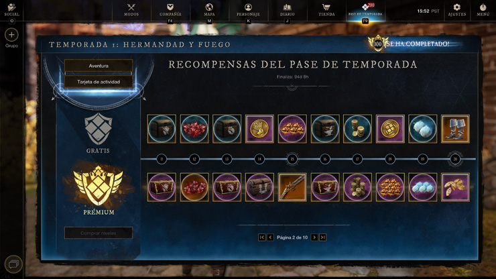Screen dimensions: 496x279
Task: Open the Personaje menu item
Action: click(248, 10)
